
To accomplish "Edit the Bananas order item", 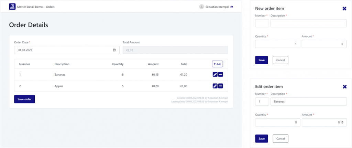I will (215, 74).
